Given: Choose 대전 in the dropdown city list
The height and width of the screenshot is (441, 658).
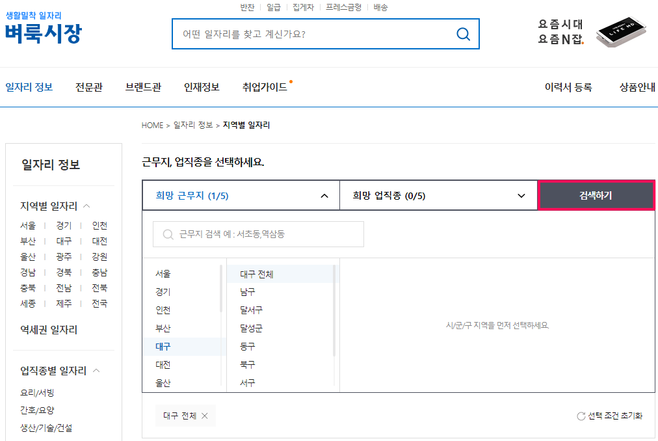Looking at the screenshot, I should coord(163,364).
